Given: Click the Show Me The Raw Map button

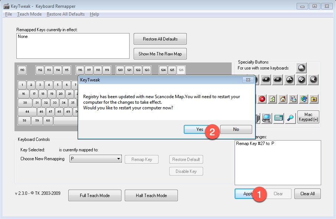Looking at the screenshot, I should click(160, 54).
